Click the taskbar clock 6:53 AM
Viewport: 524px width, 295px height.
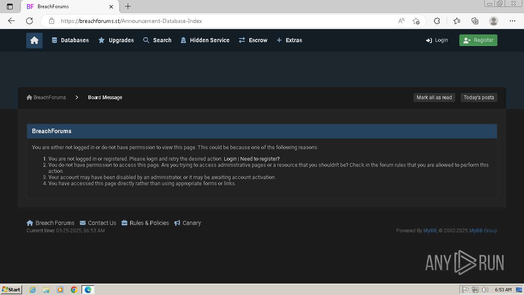point(503,290)
